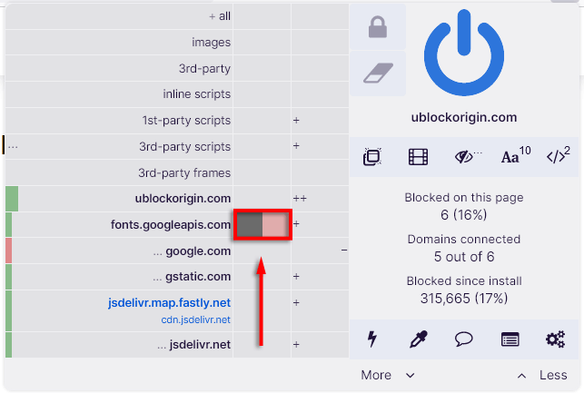Open the element picker eyedropper

(418, 339)
